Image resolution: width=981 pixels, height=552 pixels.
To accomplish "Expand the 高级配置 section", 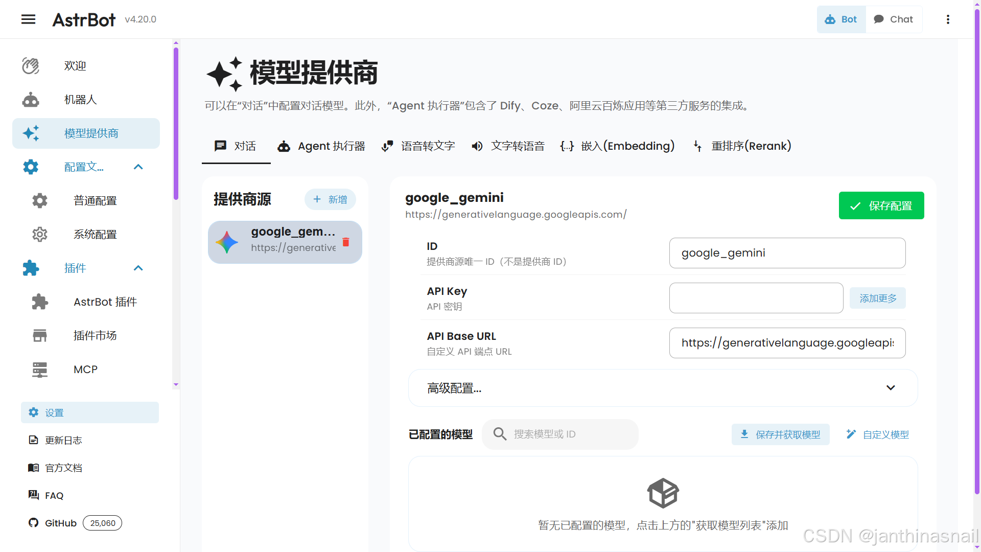I will click(x=663, y=388).
